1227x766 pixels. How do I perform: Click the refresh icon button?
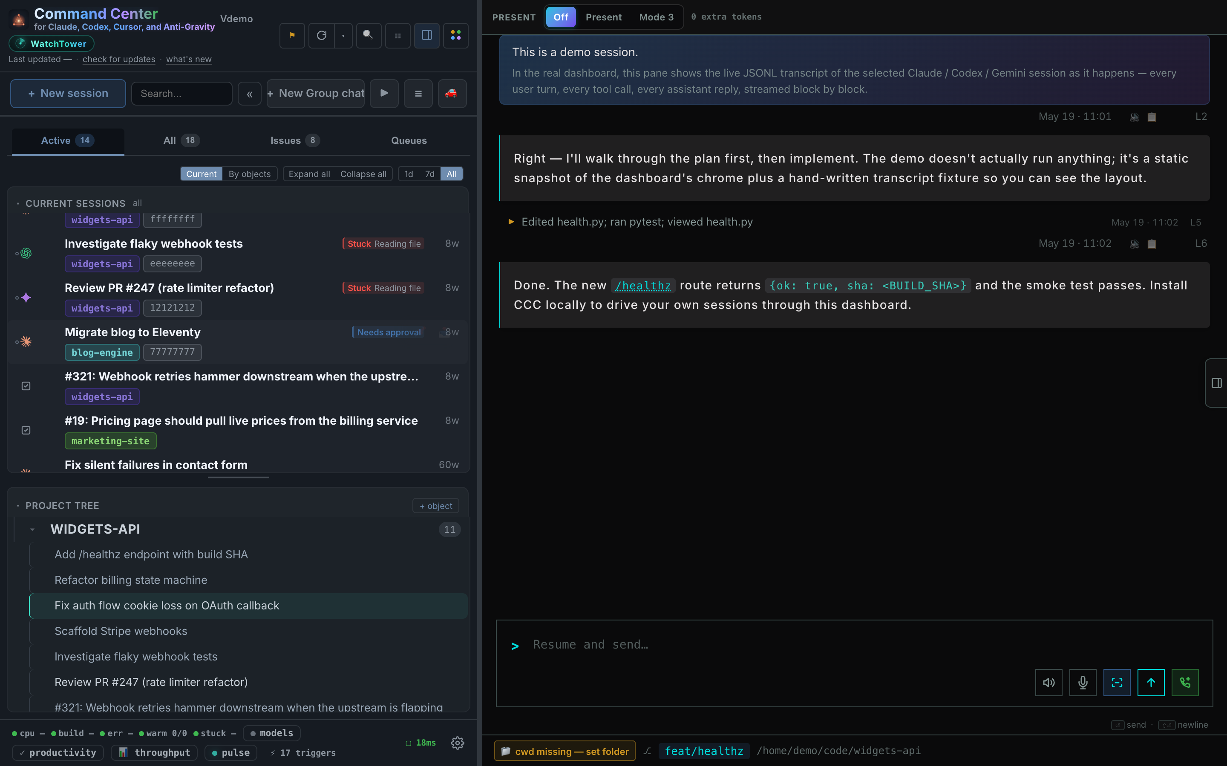point(322,35)
